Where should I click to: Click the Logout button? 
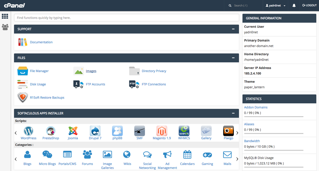click(x=309, y=5)
